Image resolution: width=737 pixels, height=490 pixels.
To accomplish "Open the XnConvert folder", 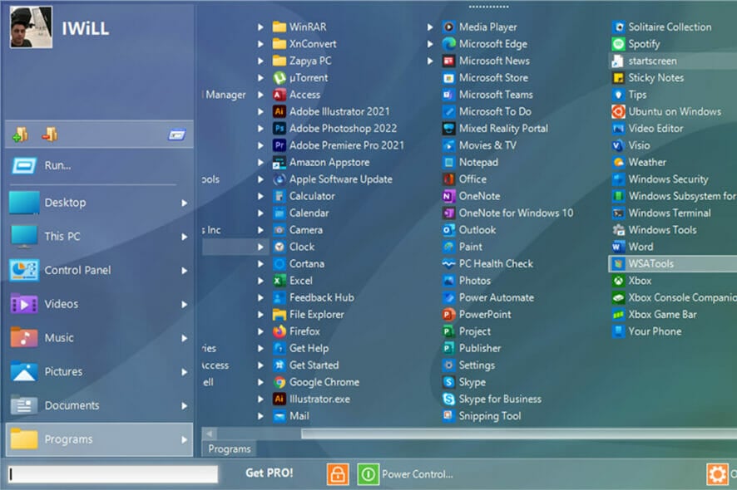I will (304, 44).
